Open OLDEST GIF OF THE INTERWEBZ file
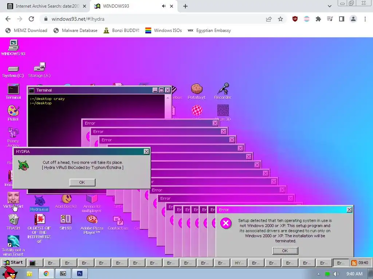The image size is (373, 279). point(39,228)
